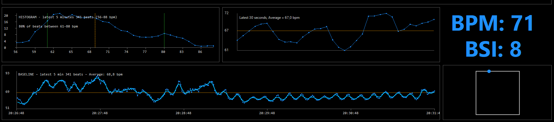Click the dashed vertical line above 80 in histogram
The width and height of the screenshot is (554, 122).
pyautogui.click(x=164, y=23)
